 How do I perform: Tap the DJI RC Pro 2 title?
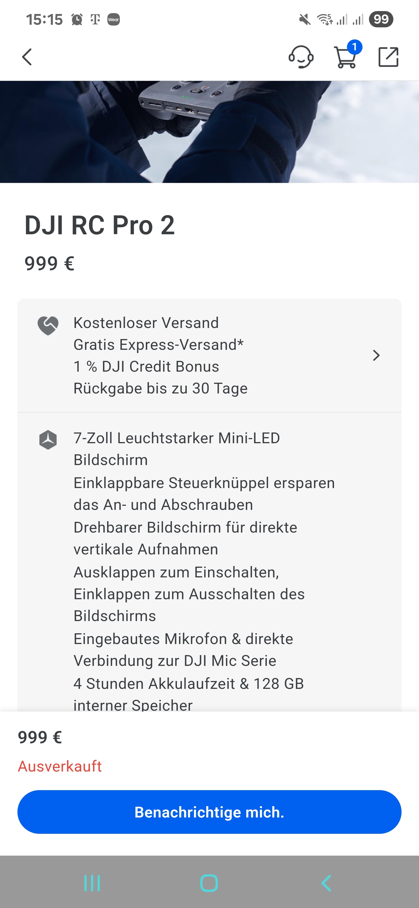pos(100,225)
